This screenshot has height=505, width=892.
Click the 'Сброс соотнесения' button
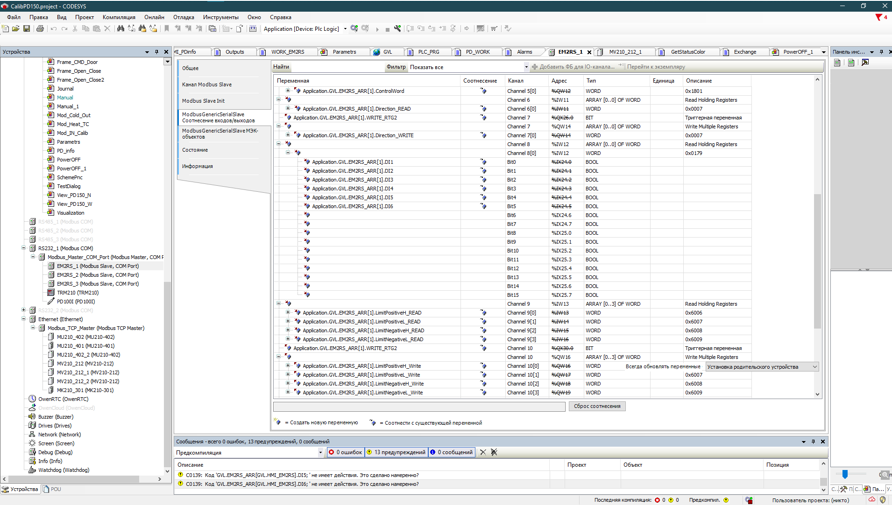[x=597, y=407]
